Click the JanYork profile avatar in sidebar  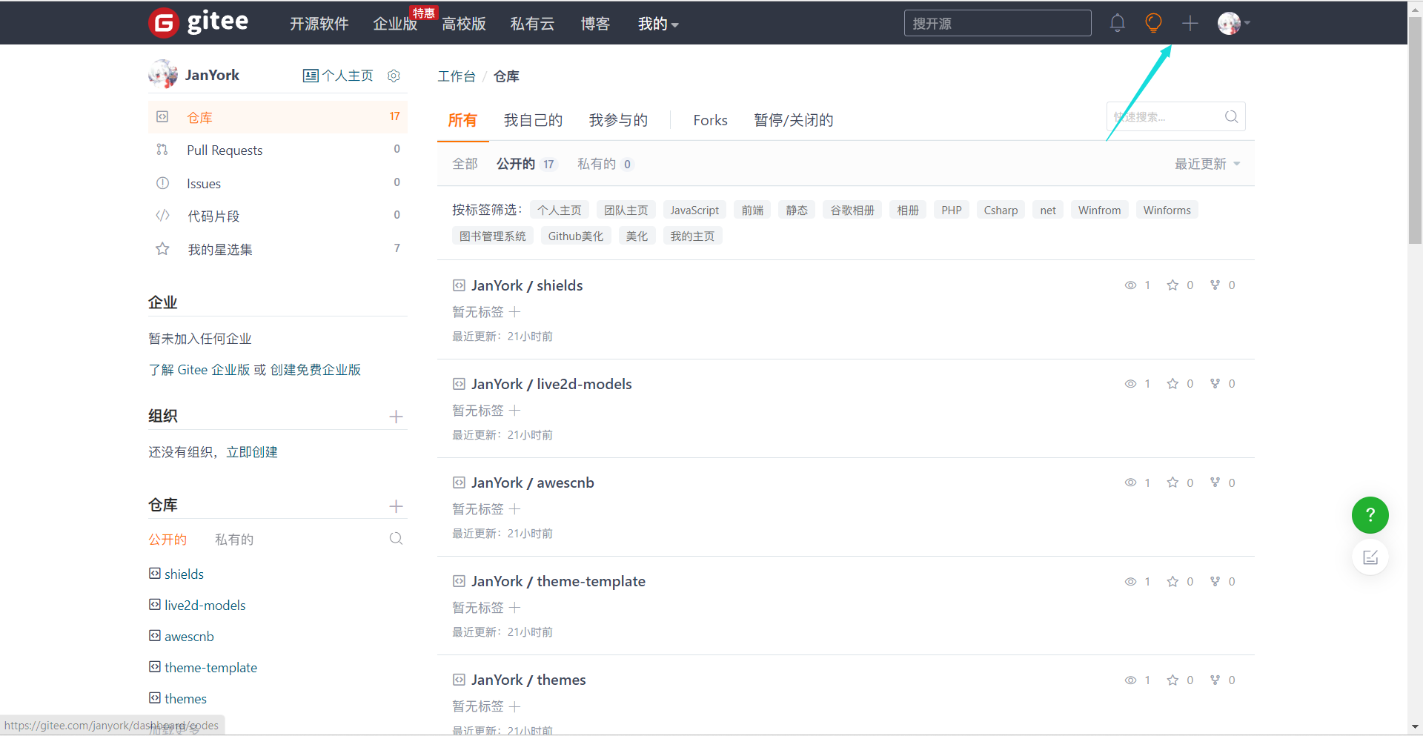click(163, 74)
